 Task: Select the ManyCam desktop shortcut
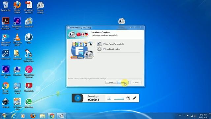tap(29, 22)
